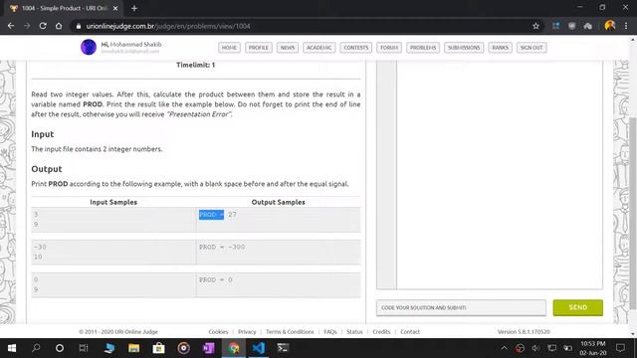Open the round media app taskbar icon
Screen dimensions: 637x358
183,348
